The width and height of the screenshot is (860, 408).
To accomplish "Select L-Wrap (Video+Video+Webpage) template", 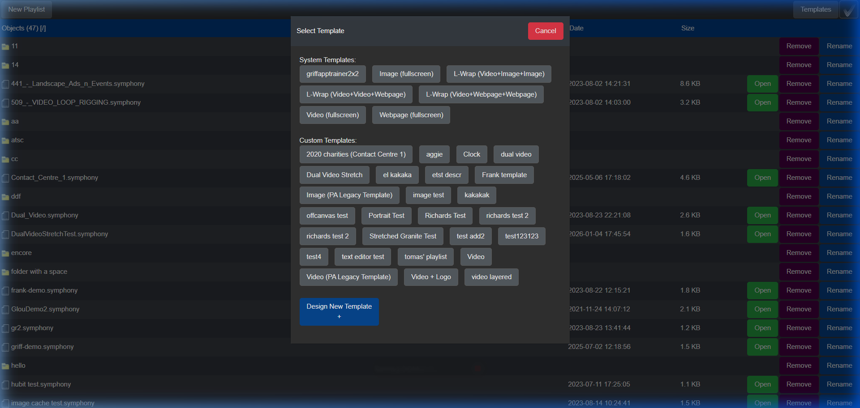I will (x=356, y=94).
